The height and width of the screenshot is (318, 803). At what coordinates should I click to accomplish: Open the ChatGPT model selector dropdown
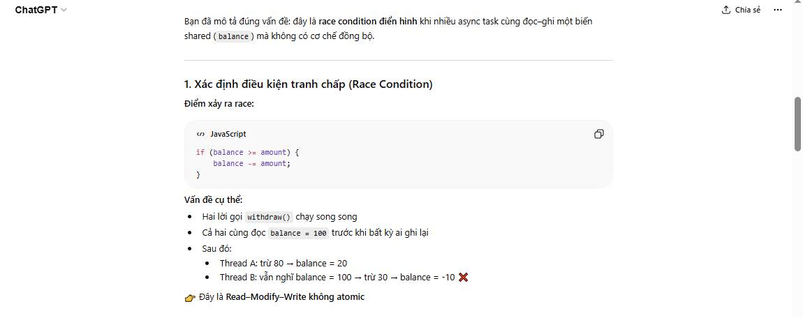click(41, 10)
